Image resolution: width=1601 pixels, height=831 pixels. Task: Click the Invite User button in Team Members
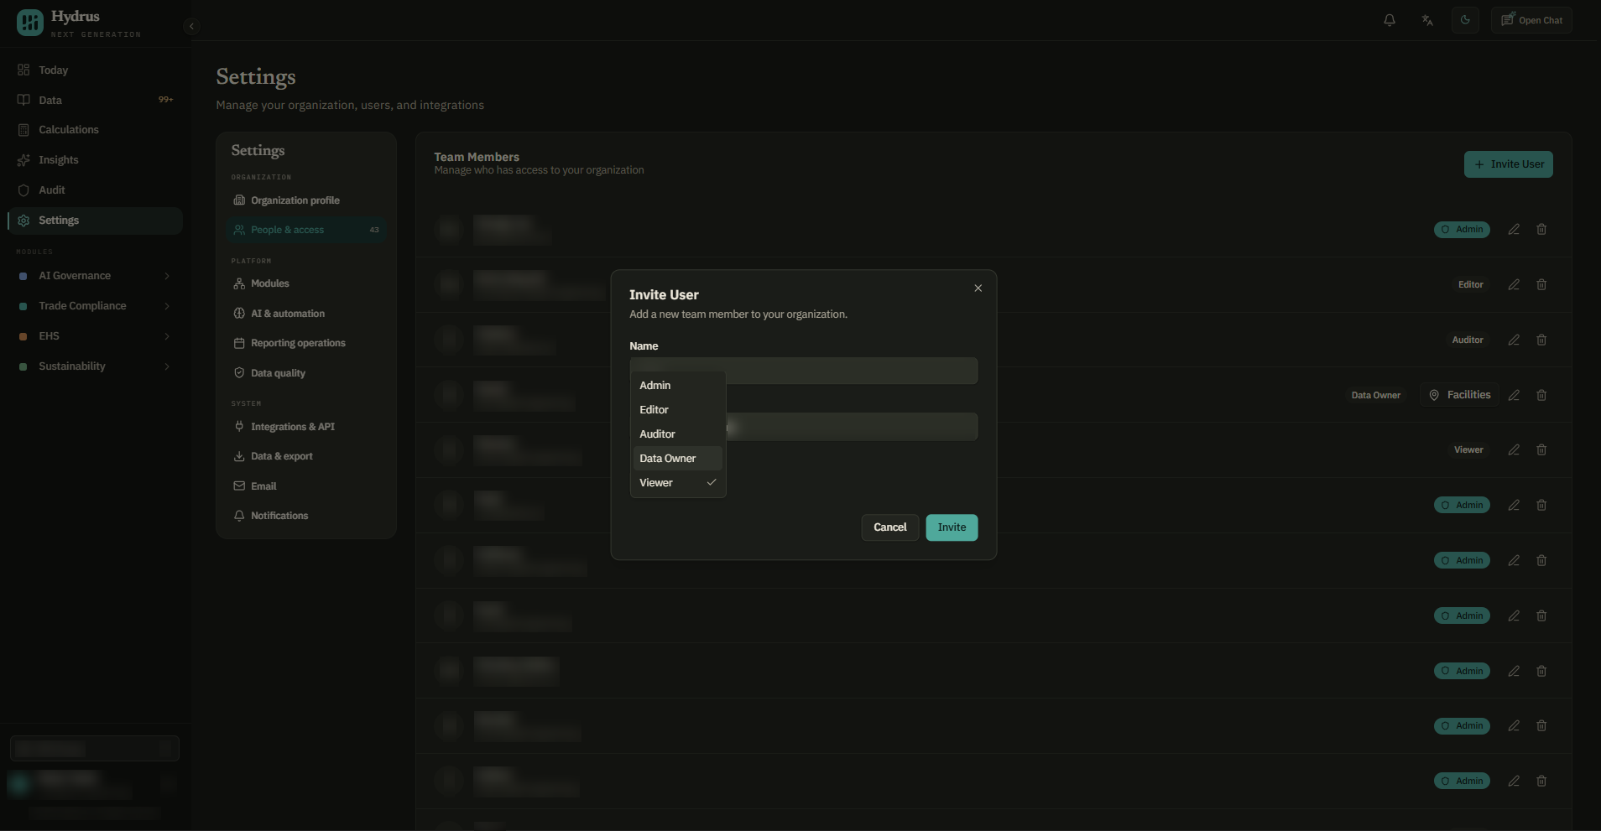click(1508, 164)
